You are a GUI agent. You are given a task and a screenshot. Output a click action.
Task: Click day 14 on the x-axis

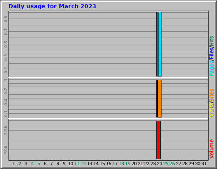click(x=96, y=164)
